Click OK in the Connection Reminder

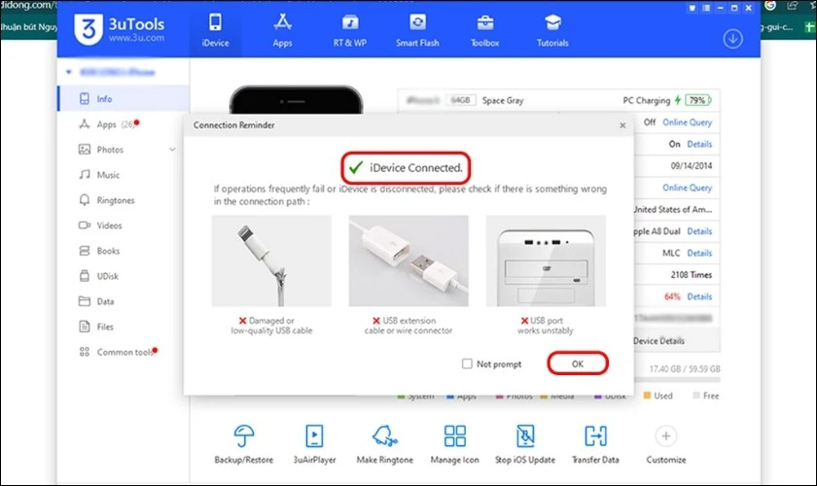(x=578, y=364)
